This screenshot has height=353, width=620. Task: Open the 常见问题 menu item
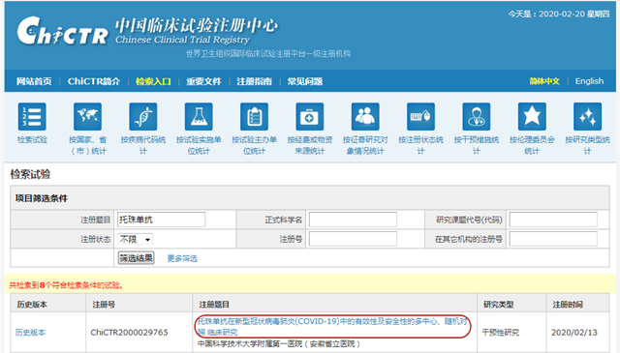pyautogui.click(x=305, y=81)
